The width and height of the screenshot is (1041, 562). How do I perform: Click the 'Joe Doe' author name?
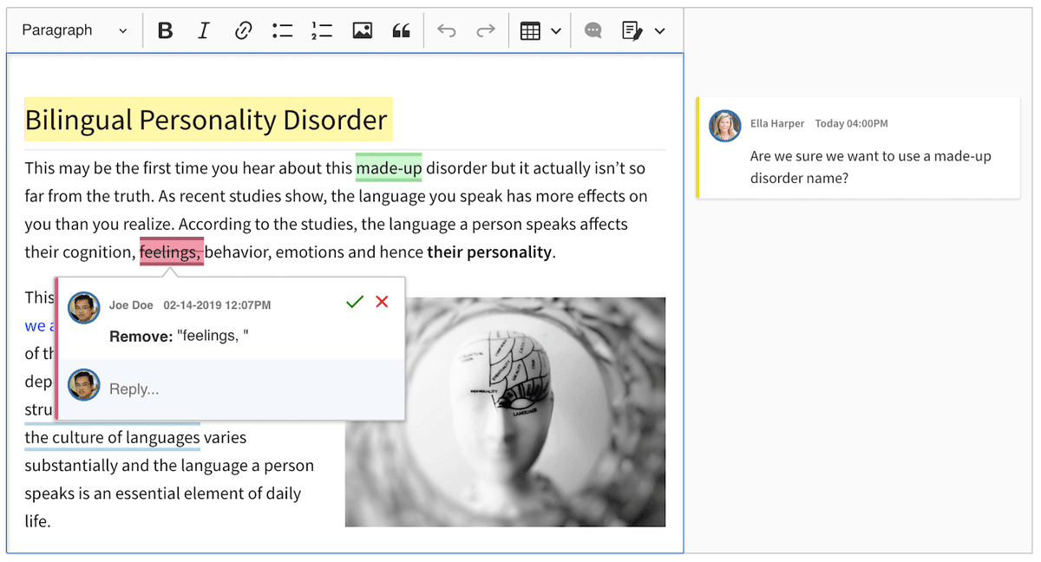(x=131, y=305)
